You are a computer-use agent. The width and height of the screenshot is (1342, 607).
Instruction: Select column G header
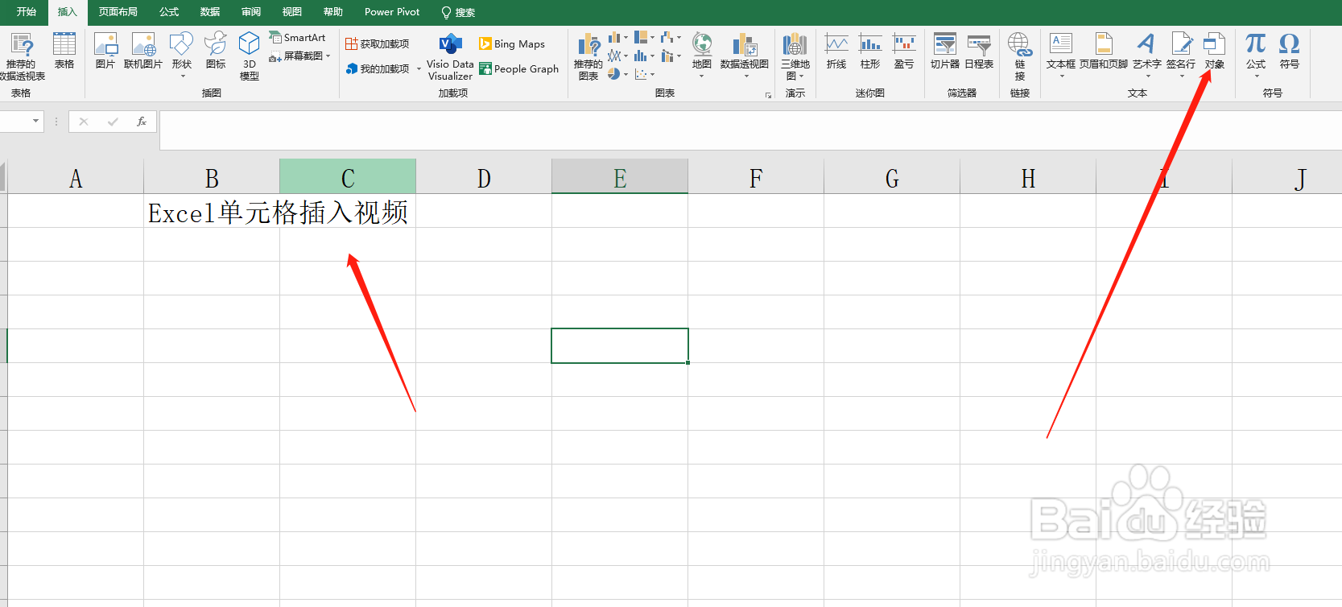coord(892,177)
